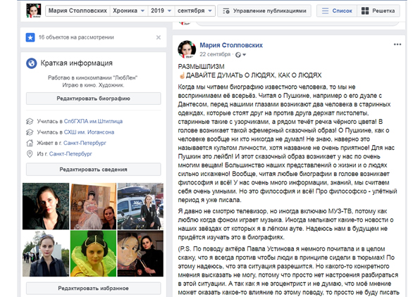The width and height of the screenshot is (420, 297).
Task: Click the blue star icon for items under review
Action: click(x=30, y=37)
